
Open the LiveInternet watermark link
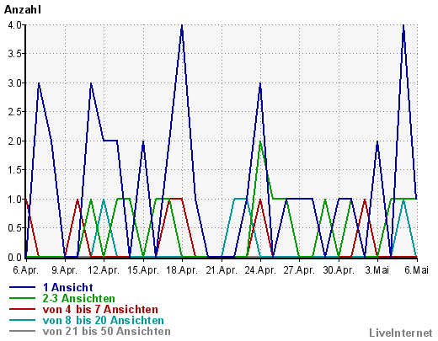(401, 333)
